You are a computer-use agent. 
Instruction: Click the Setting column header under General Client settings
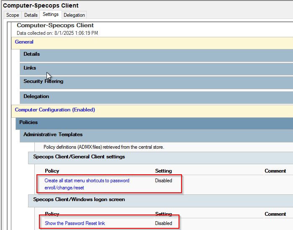(163, 171)
